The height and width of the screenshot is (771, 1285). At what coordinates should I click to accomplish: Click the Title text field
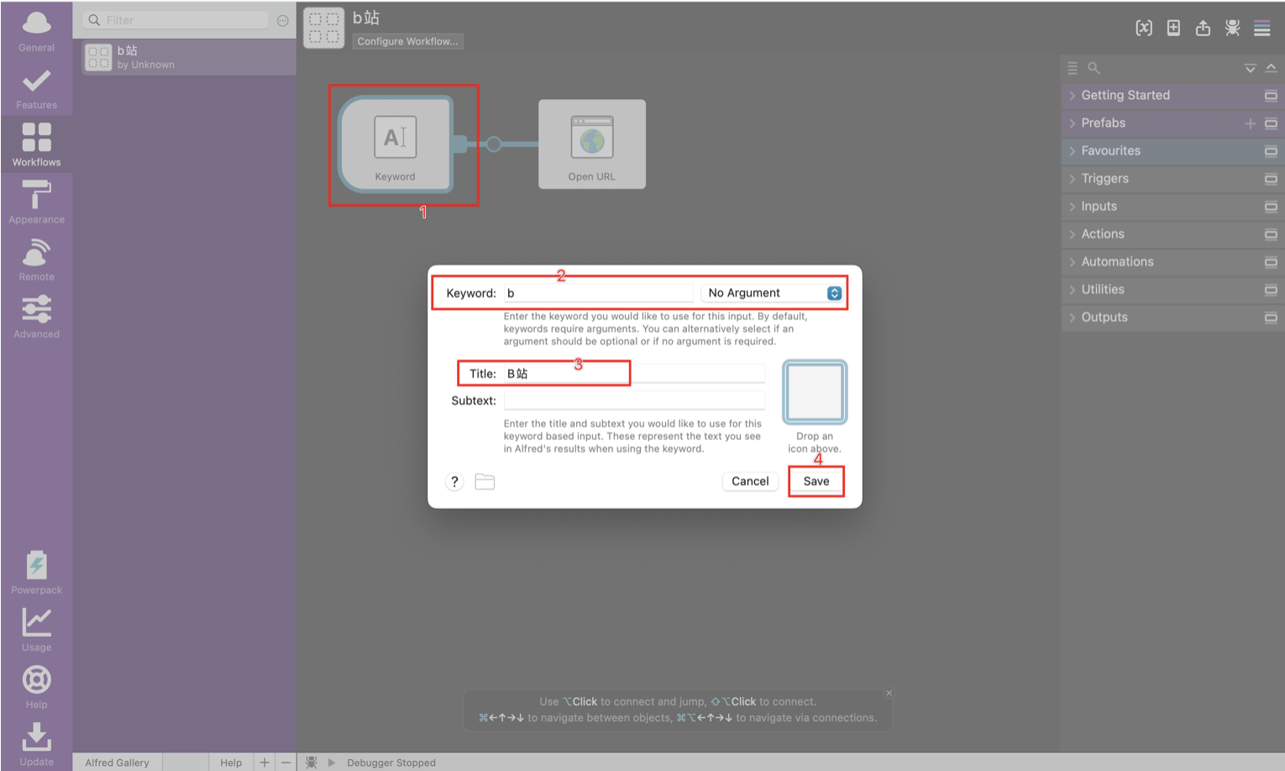(x=634, y=374)
